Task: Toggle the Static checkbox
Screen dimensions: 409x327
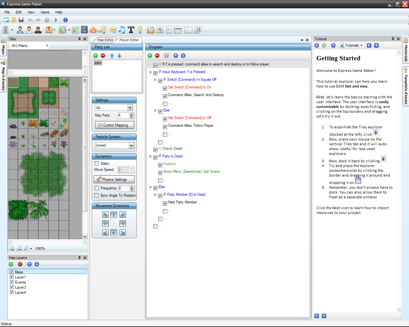Action: [x=97, y=163]
